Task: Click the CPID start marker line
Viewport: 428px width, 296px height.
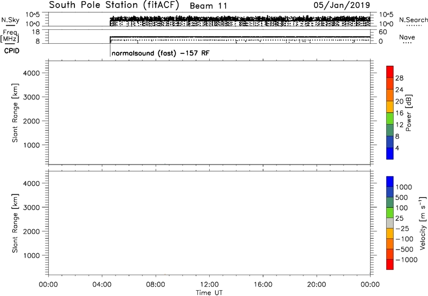Action: point(110,50)
